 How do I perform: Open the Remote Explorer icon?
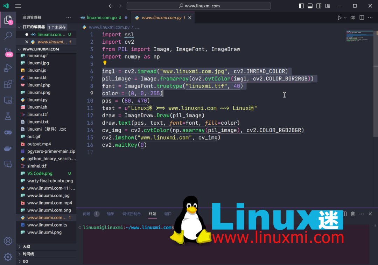click(x=8, y=100)
